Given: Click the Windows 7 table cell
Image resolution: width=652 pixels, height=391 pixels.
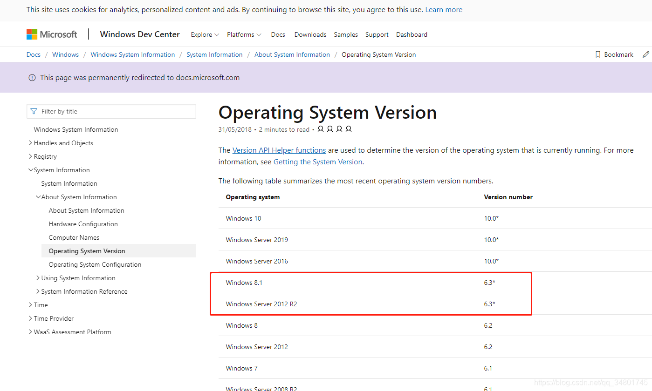Looking at the screenshot, I should [242, 368].
